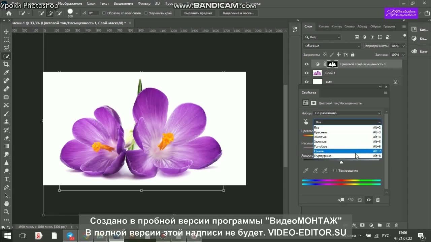Enable the Enhance Edge checkbox
The height and width of the screenshot is (242, 431).
click(x=146, y=13)
